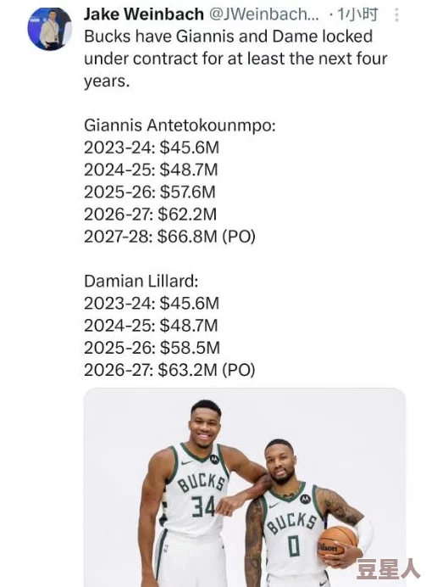Select the 'Bucks have Giannis and Dame' text line
This screenshot has width=426, height=587.
(229, 36)
